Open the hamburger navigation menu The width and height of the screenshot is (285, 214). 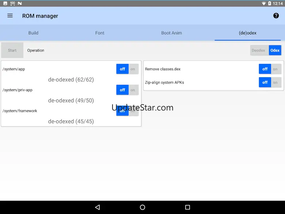coord(10,16)
